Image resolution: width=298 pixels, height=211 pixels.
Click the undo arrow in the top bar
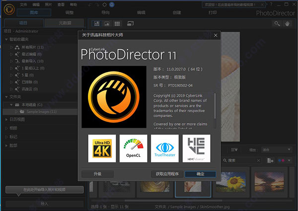tap(90, 5)
